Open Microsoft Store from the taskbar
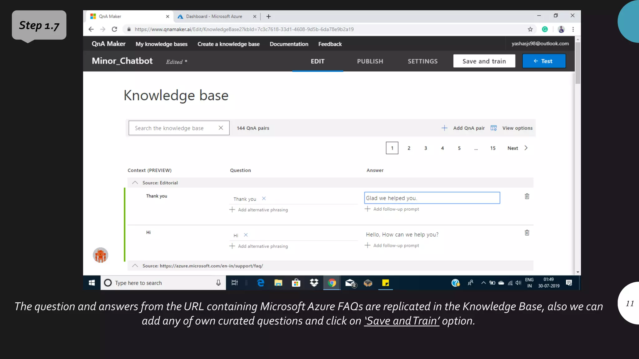The width and height of the screenshot is (639, 359). pyautogui.click(x=296, y=283)
